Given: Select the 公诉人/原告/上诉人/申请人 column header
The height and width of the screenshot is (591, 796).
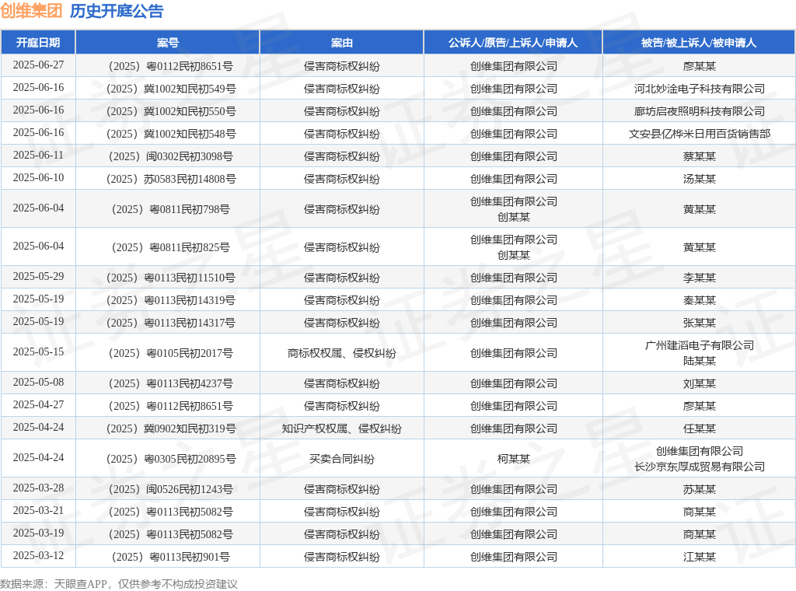Looking at the screenshot, I should click(513, 43).
